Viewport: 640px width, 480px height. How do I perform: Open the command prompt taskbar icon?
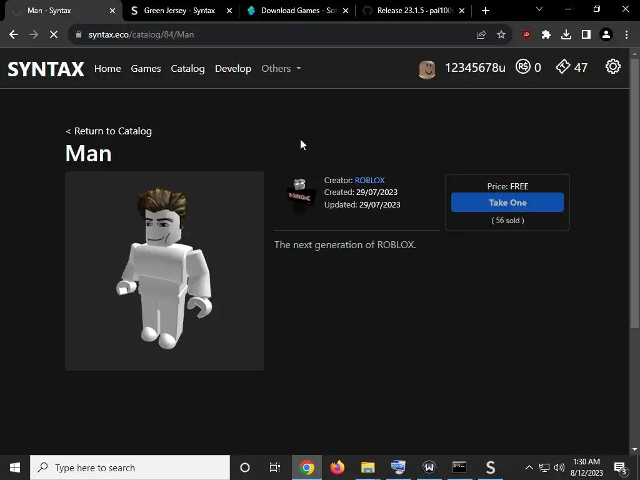(x=459, y=467)
